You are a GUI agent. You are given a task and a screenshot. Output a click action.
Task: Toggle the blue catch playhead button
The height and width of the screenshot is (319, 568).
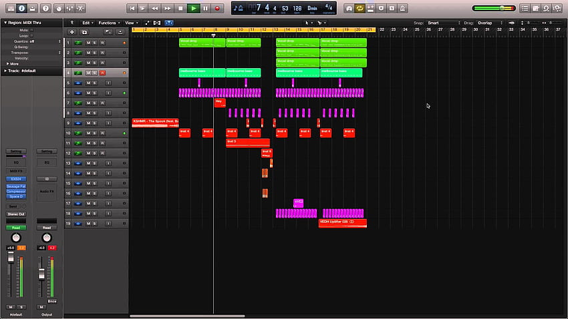[x=169, y=23]
